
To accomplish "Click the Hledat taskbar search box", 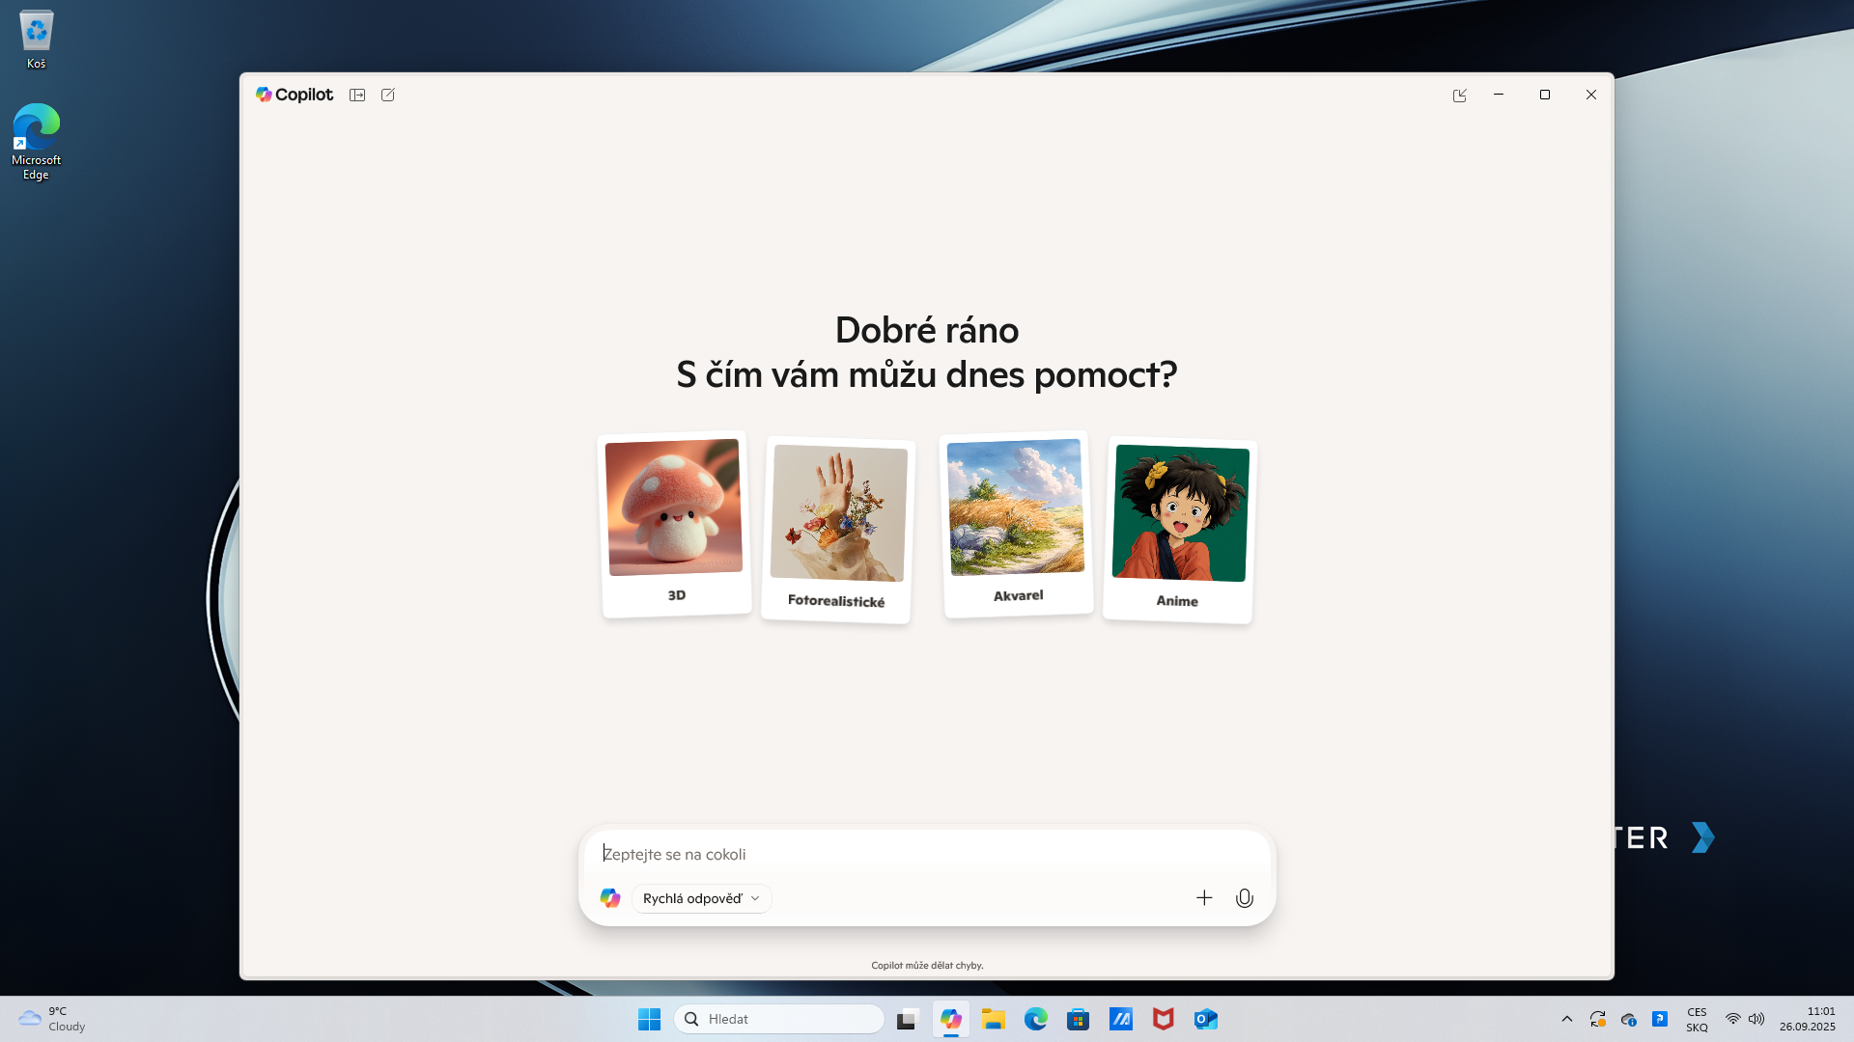I will coord(779,1019).
